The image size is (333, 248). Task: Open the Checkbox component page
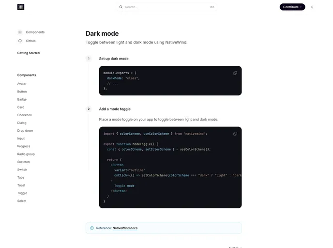tap(24, 115)
